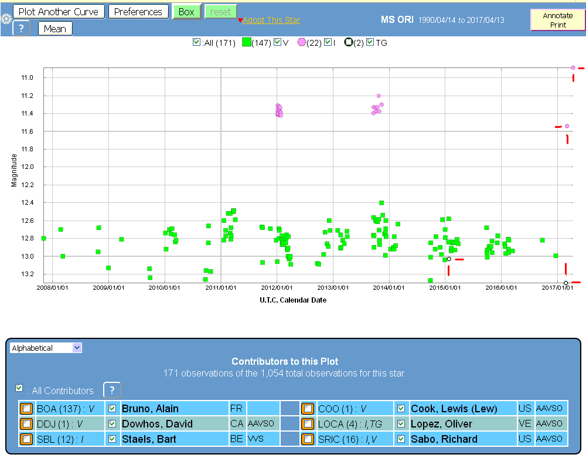Uncheck Bruno, Alain contributor checkbox
This screenshot has width=586, height=458.
[113, 409]
